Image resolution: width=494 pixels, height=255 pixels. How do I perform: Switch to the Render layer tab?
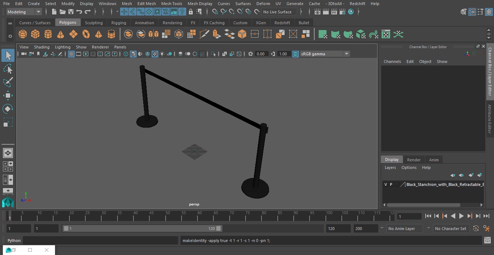click(x=414, y=160)
